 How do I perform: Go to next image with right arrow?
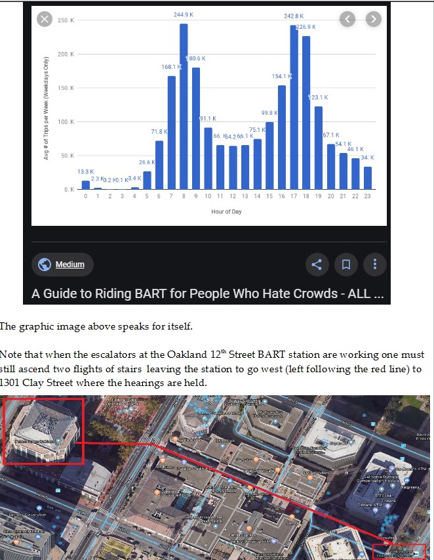[374, 19]
